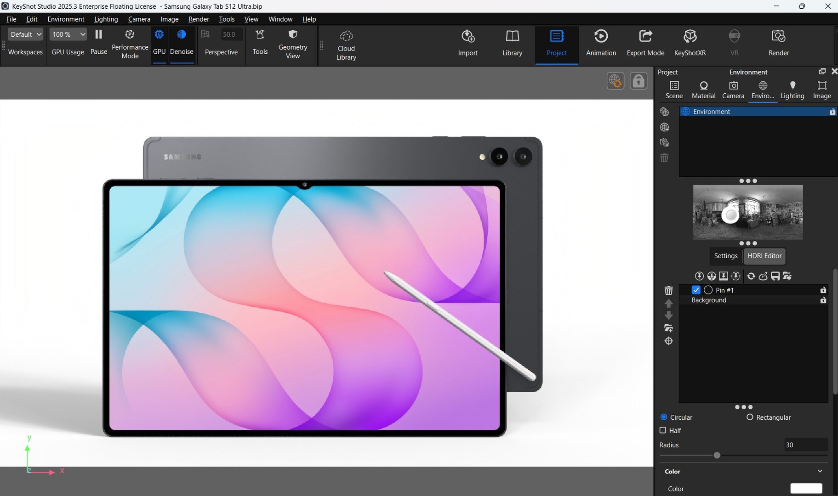Open the Library panel
Image resolution: width=838 pixels, height=496 pixels.
click(512, 43)
